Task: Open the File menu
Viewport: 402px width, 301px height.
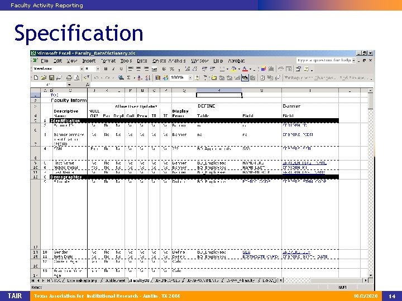Action: coord(44,61)
